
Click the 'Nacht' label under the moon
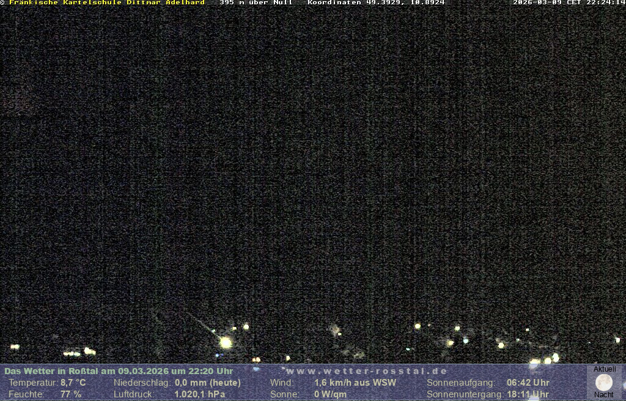(604, 395)
